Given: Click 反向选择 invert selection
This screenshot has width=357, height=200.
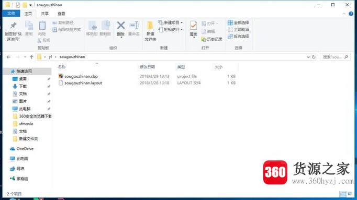Looking at the screenshot, I should click(x=238, y=37).
